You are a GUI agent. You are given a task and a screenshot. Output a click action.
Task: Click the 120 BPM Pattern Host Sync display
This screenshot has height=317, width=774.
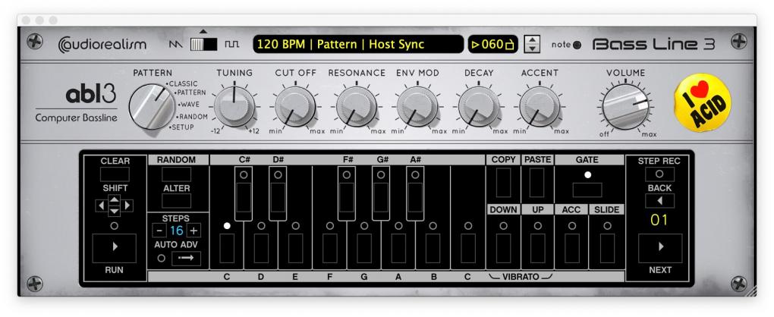[358, 45]
